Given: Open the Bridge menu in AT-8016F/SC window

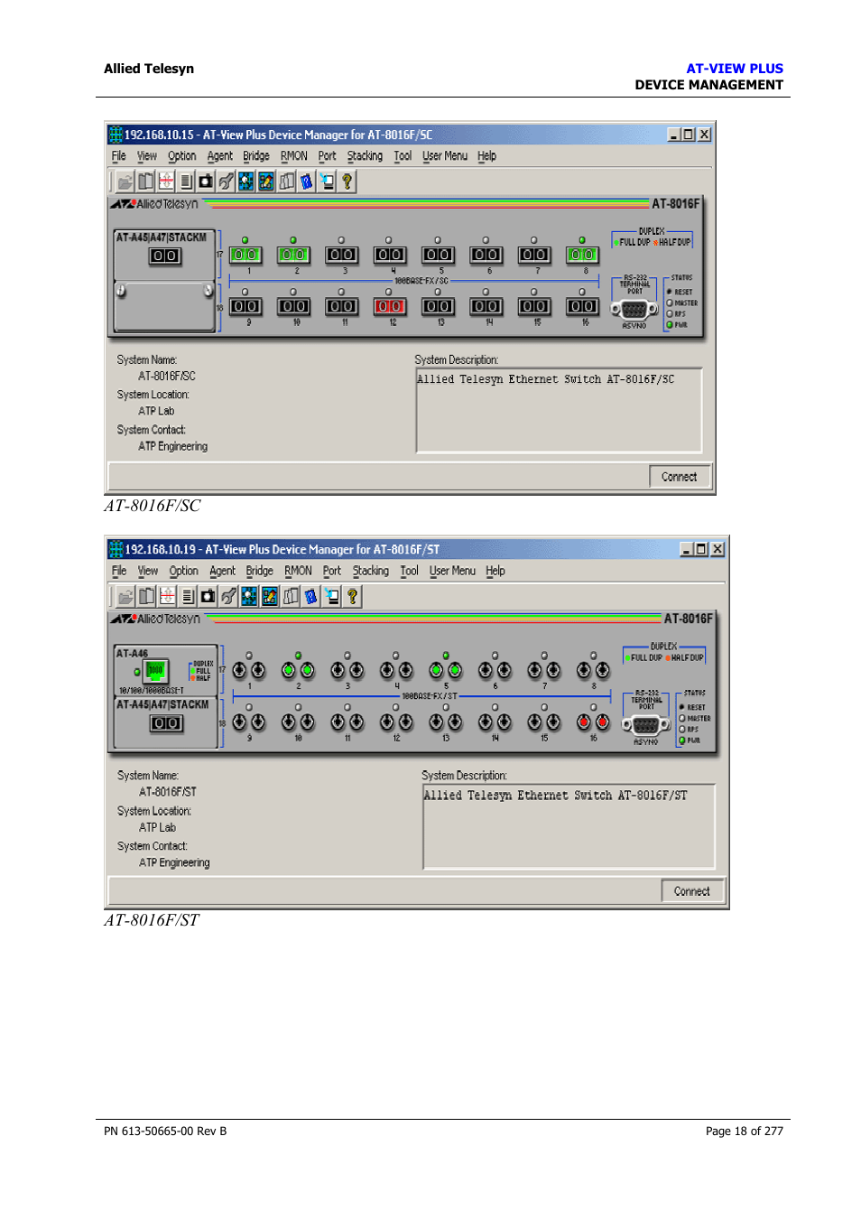Looking at the screenshot, I should pos(256,156).
